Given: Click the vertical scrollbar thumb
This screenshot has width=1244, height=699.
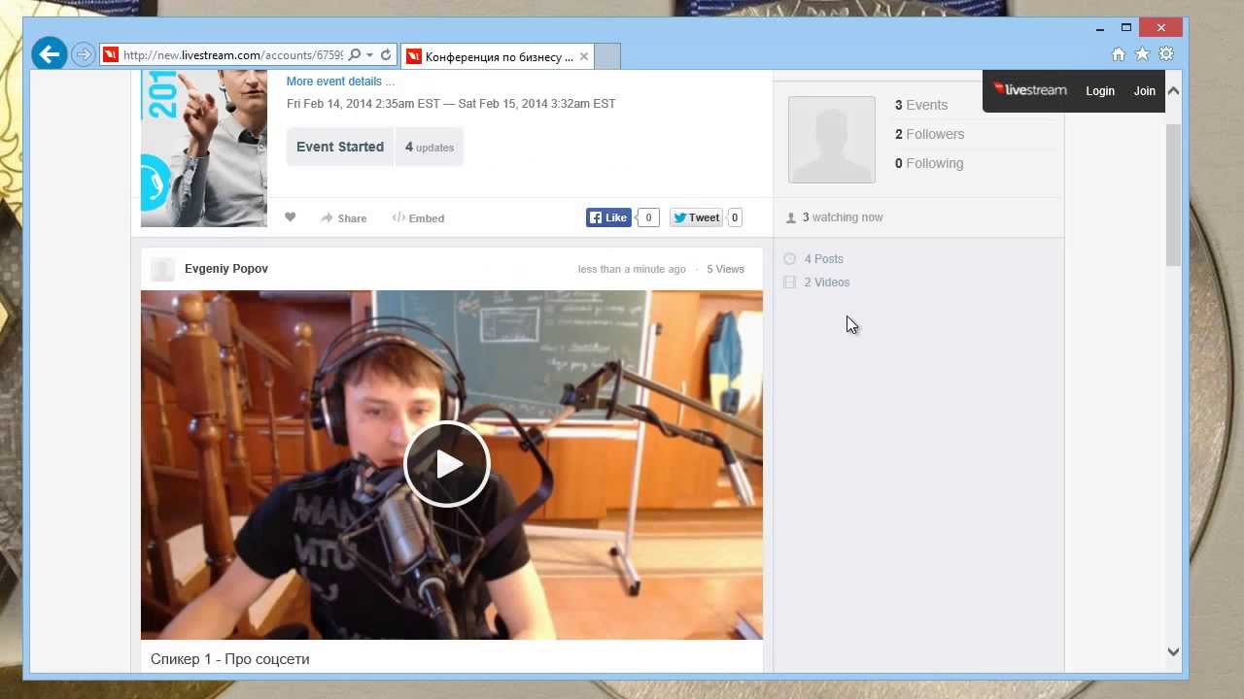Looking at the screenshot, I should (x=1173, y=194).
